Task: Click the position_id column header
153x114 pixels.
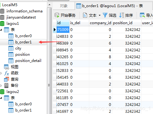Action: point(127,23)
